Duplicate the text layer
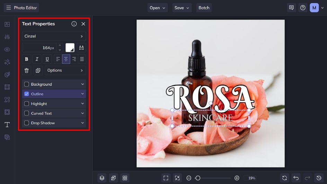This screenshot has width=327, height=184. [x=38, y=70]
